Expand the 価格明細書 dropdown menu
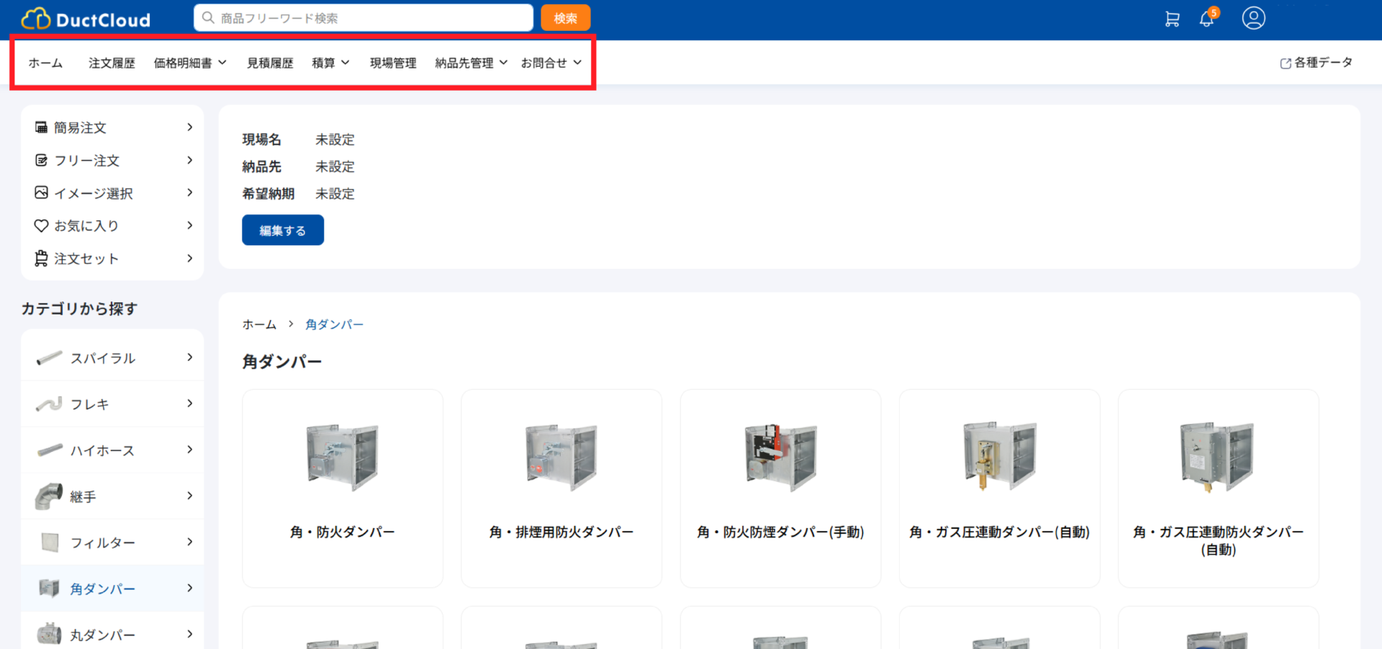Screen dimensions: 1382x649 click(x=190, y=63)
